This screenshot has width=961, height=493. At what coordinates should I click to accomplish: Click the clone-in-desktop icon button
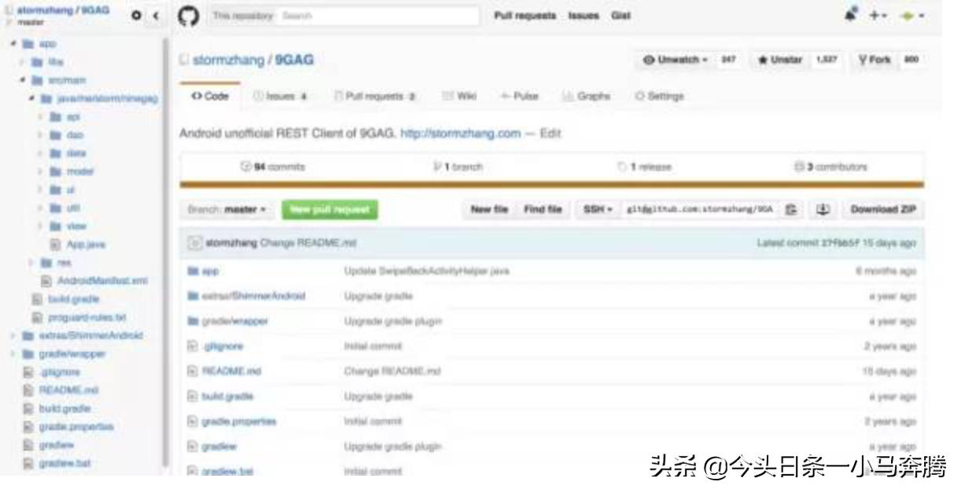(824, 210)
